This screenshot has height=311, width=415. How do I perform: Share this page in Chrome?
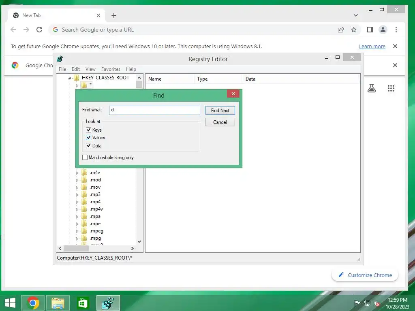[x=340, y=30]
